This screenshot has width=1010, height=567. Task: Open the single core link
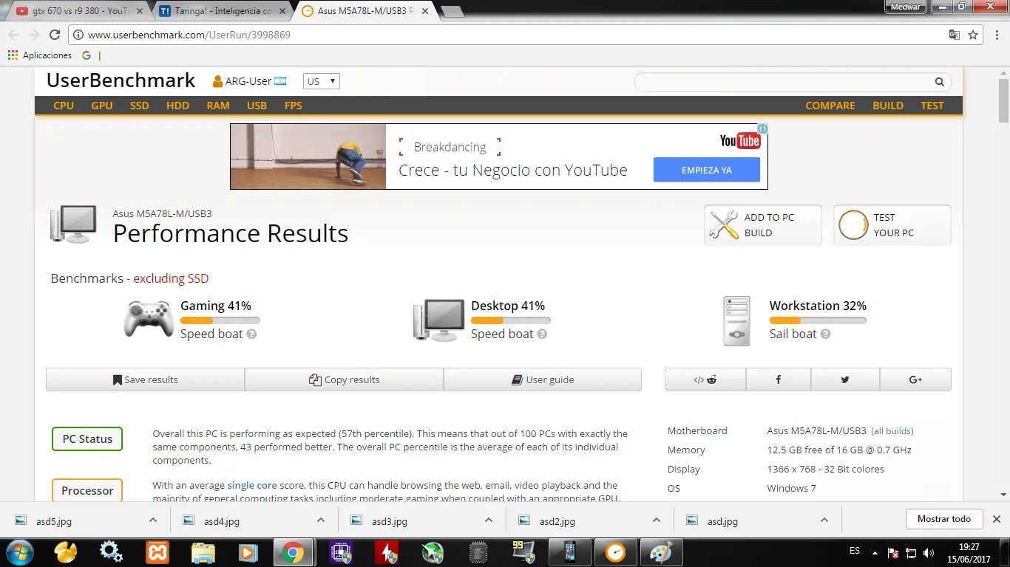click(x=252, y=485)
